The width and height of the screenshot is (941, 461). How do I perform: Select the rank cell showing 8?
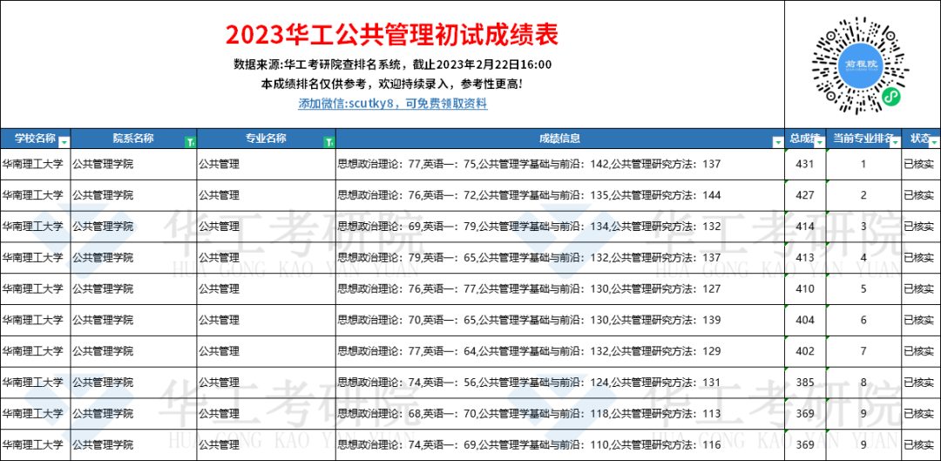[863, 383]
